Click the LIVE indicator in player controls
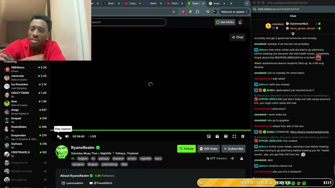The image size is (335, 188). tap(92, 136)
